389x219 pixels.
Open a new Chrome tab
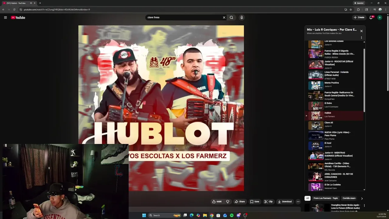pyautogui.click(x=40, y=3)
